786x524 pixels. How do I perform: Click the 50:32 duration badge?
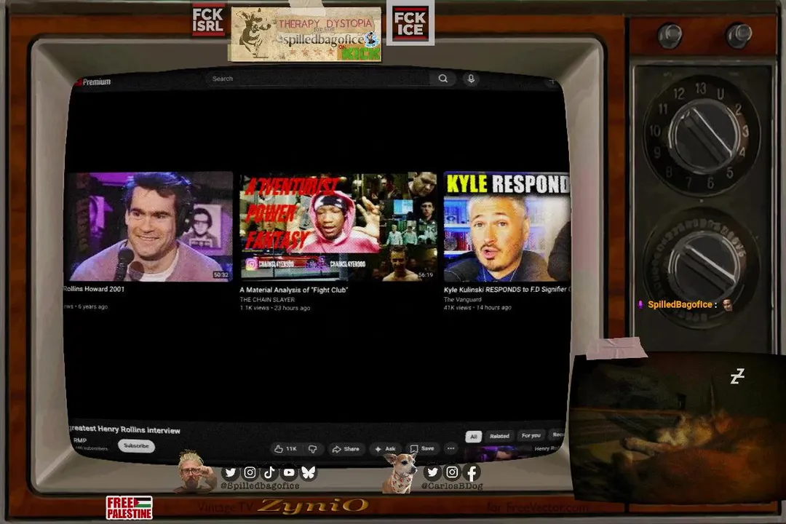[x=221, y=275]
